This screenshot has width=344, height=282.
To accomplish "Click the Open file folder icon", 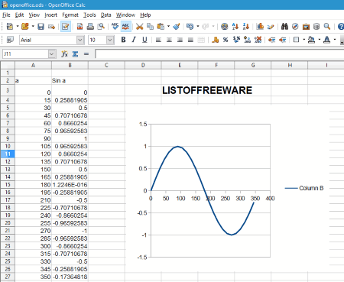I will point(25,26).
